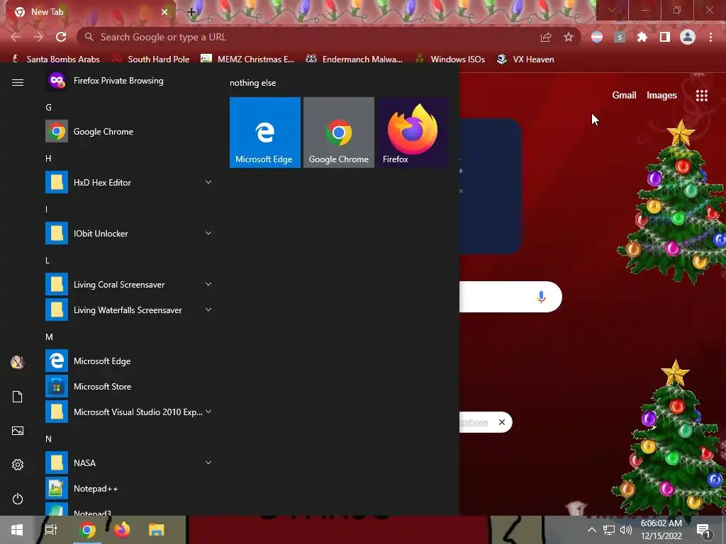Open Documents from Start sidebar
Viewport: 726px width, 544px height.
click(x=18, y=397)
